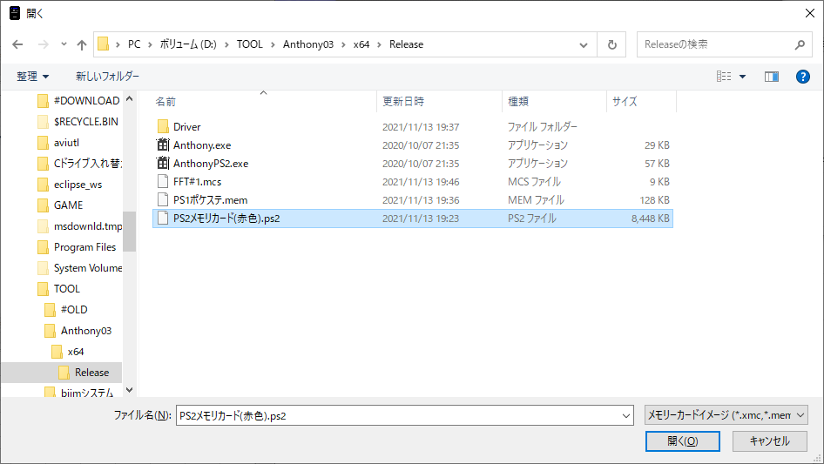The width and height of the screenshot is (824, 464).
Task: Click the Driver folder name
Action: [x=187, y=127]
